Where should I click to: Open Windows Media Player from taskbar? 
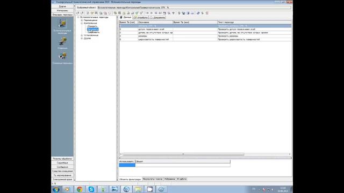point(68,189)
